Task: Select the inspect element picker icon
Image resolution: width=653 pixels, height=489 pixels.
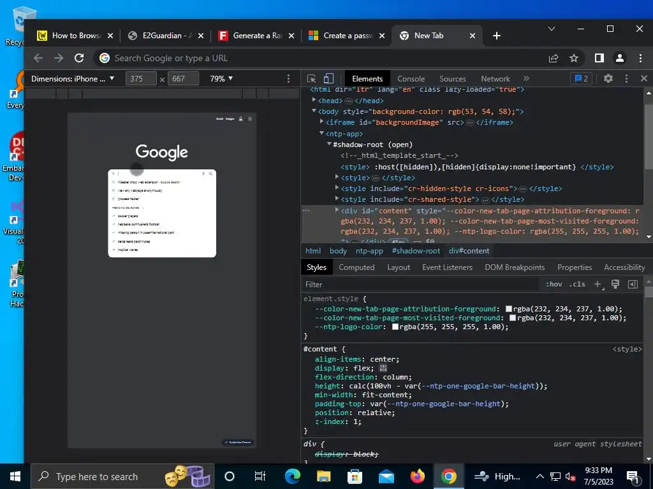Action: pyautogui.click(x=311, y=78)
